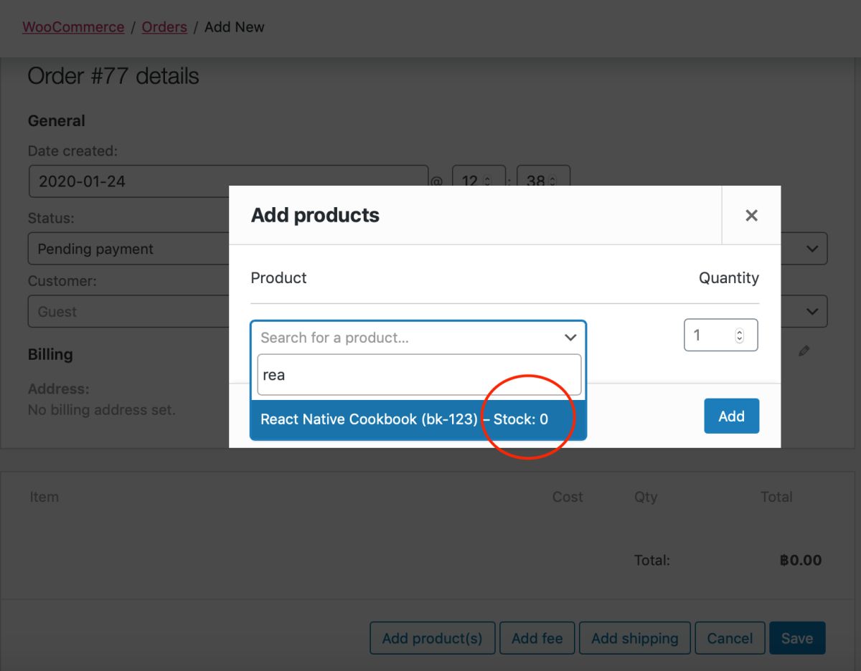The height and width of the screenshot is (671, 861).
Task: Close the Add products dialog
Action: pos(751,215)
